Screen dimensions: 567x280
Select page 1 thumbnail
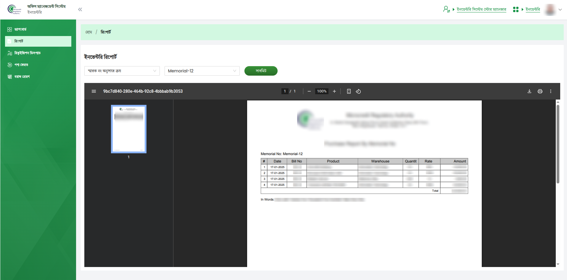(x=128, y=129)
